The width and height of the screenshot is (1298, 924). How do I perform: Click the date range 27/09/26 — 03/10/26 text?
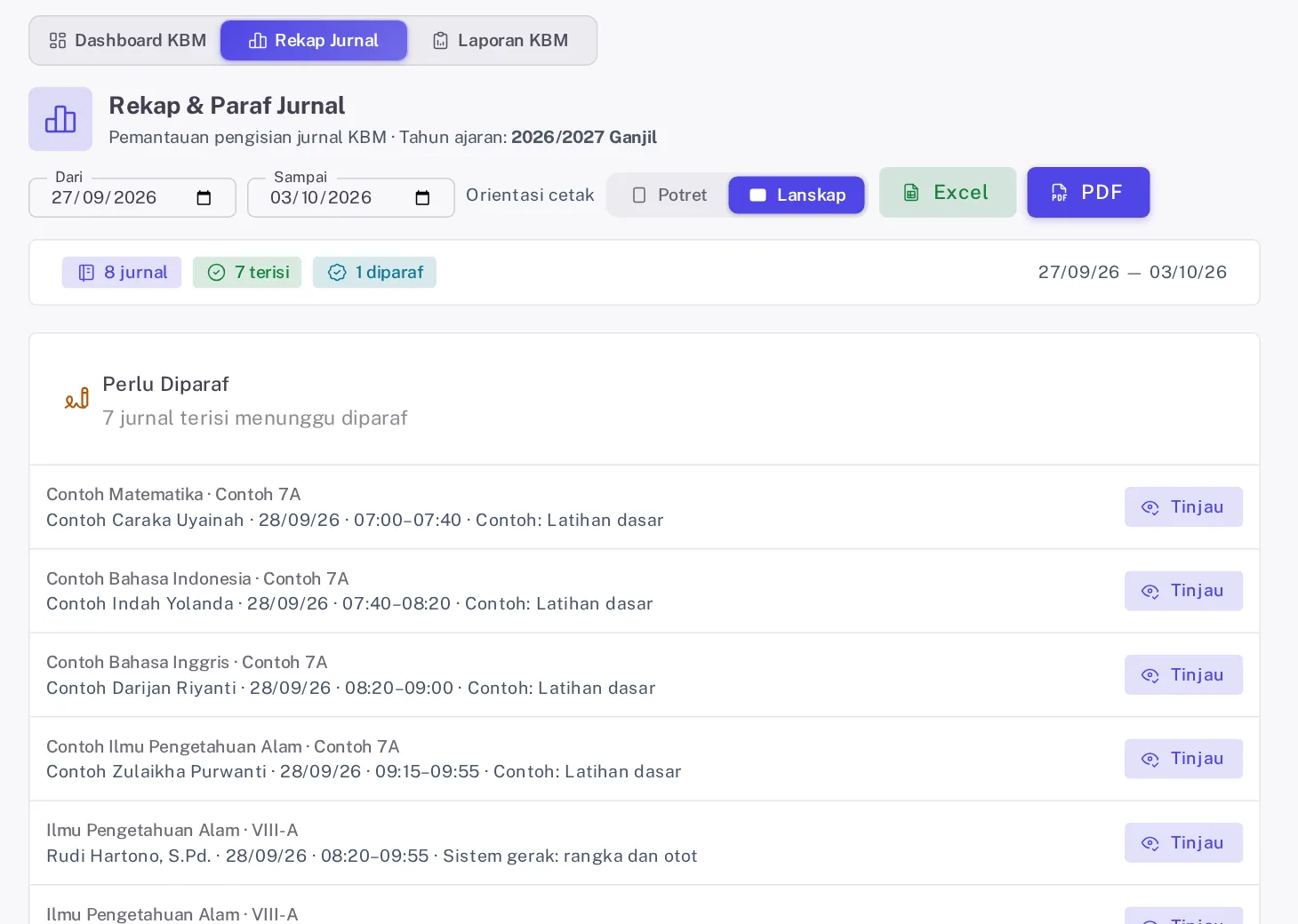1133,273
